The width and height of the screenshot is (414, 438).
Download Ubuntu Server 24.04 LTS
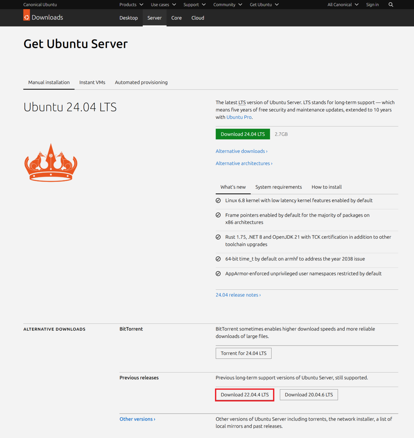[x=243, y=134]
